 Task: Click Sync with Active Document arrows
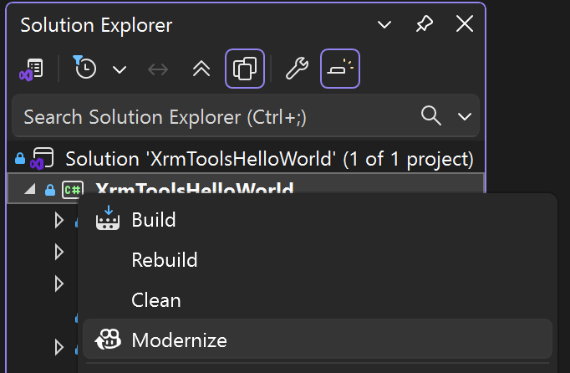click(158, 69)
